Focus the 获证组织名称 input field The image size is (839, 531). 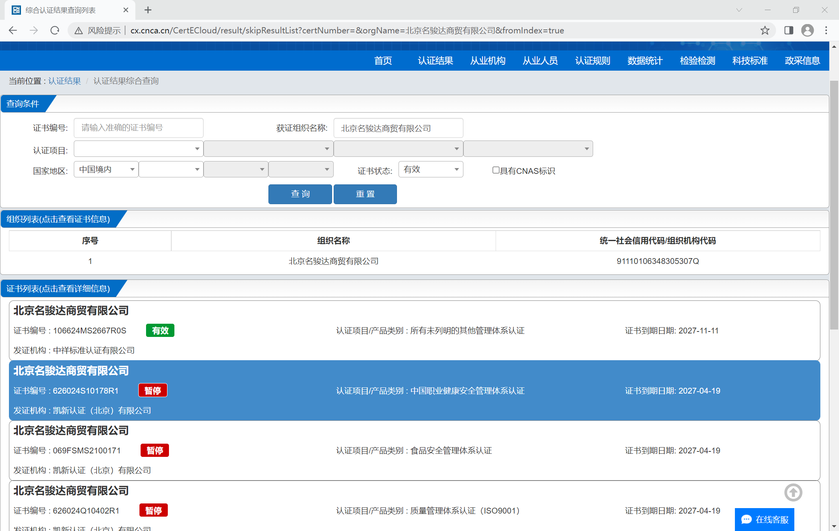coord(398,128)
